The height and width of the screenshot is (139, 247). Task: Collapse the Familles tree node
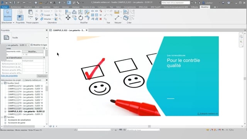pyautogui.click(x=2, y=117)
